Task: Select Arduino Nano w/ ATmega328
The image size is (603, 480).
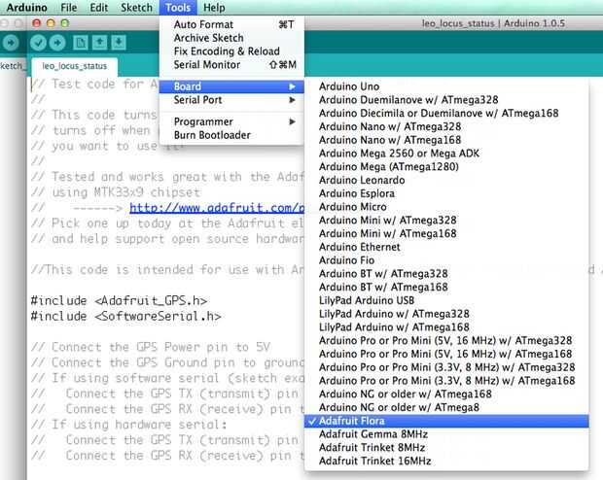Action: (x=446, y=126)
